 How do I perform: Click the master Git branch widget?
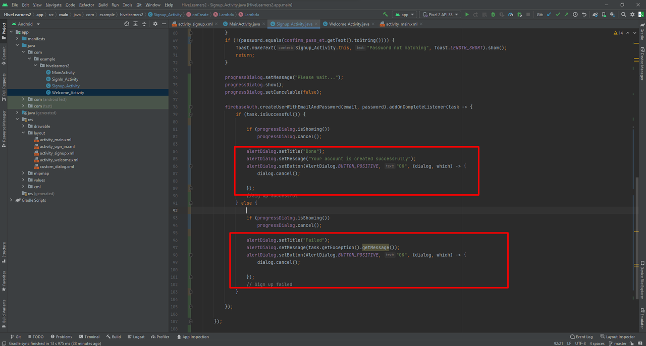point(617,343)
